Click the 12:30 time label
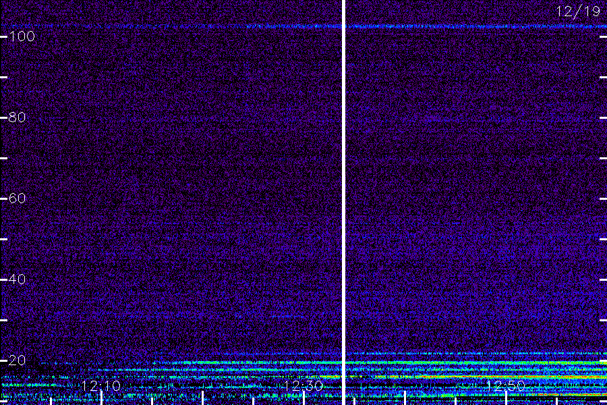The height and width of the screenshot is (405, 607). 303,386
